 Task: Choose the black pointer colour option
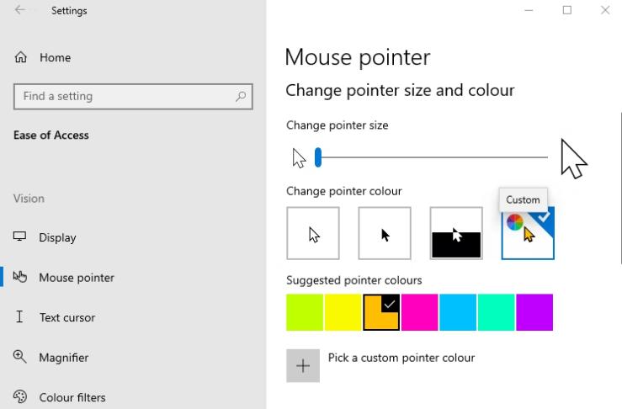[385, 233]
